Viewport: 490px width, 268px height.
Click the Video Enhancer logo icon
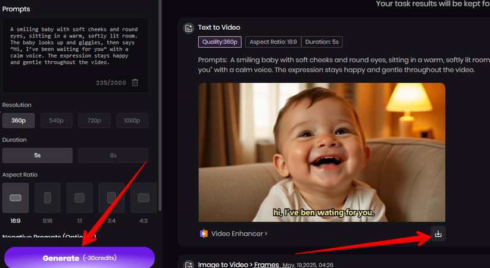point(204,233)
